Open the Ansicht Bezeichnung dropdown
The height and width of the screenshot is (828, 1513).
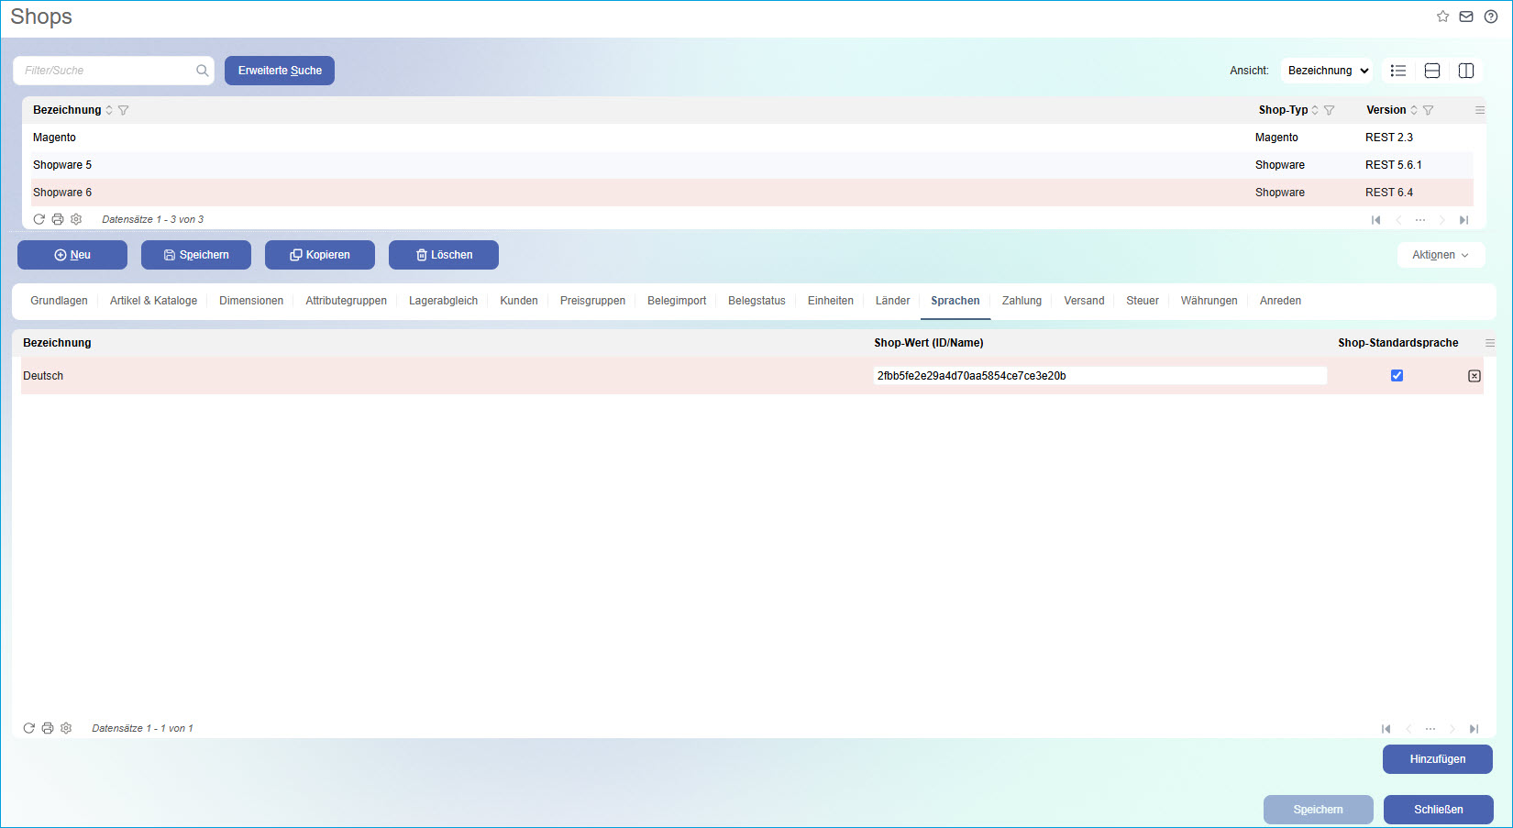1327,71
